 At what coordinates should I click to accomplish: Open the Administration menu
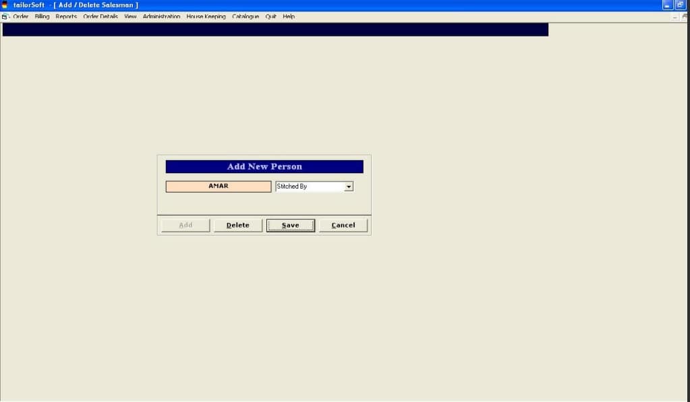(161, 17)
